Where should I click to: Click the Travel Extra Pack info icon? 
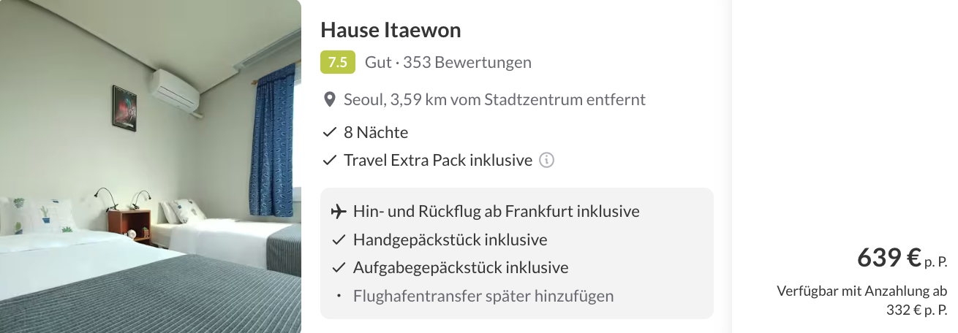coord(546,160)
